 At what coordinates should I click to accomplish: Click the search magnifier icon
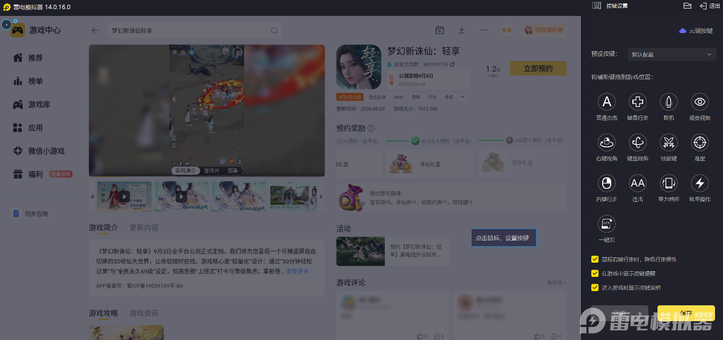274,30
